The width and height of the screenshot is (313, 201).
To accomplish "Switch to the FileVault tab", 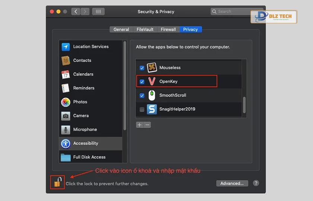I will tap(145, 29).
